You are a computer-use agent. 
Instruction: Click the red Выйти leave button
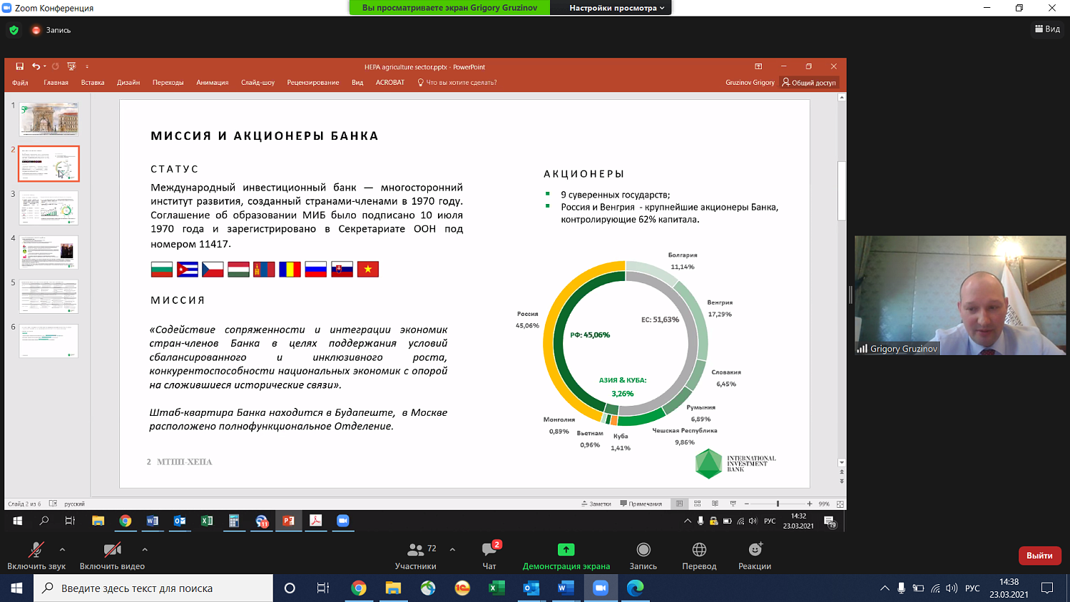click(1039, 556)
